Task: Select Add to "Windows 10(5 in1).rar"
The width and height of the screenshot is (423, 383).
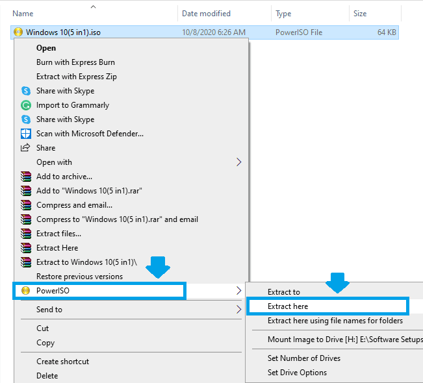Action: pyautogui.click(x=89, y=191)
